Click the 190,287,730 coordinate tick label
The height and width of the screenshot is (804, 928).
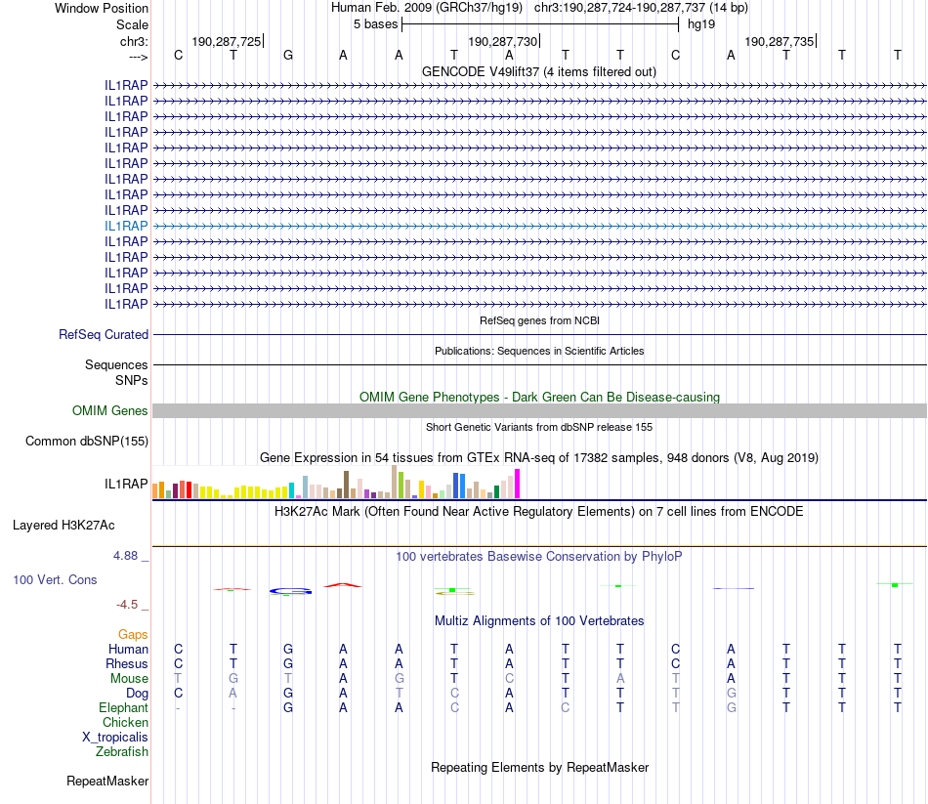pos(502,41)
